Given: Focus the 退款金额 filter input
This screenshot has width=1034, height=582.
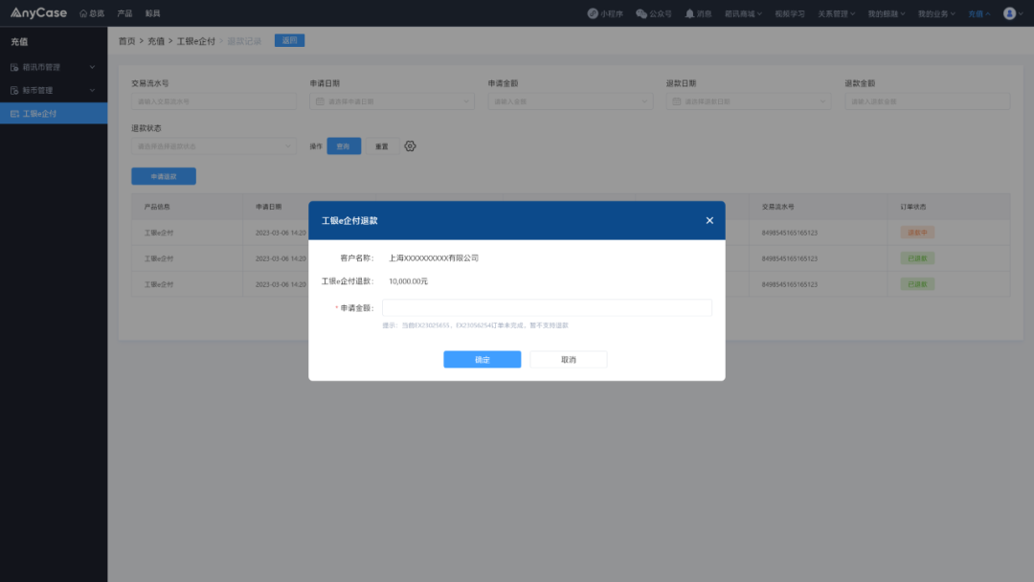Looking at the screenshot, I should 927,101.
